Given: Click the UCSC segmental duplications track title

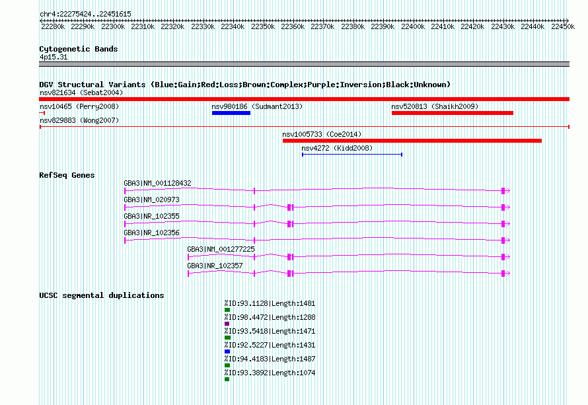Looking at the screenshot, I should click(102, 295).
